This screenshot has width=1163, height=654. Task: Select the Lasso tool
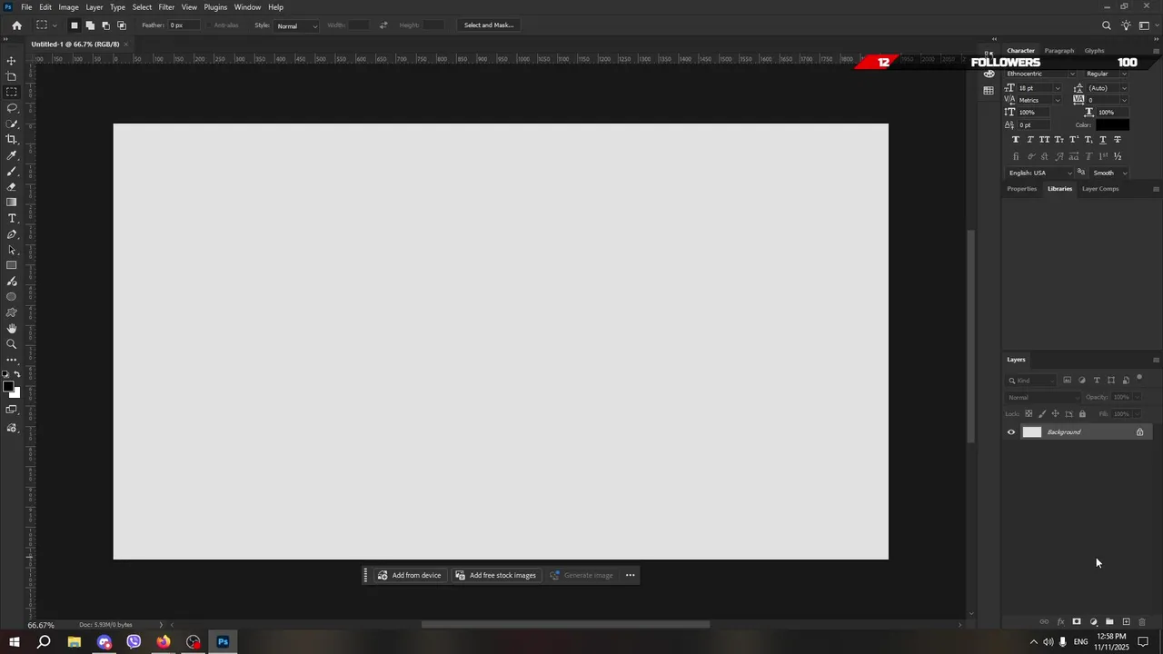pos(12,108)
